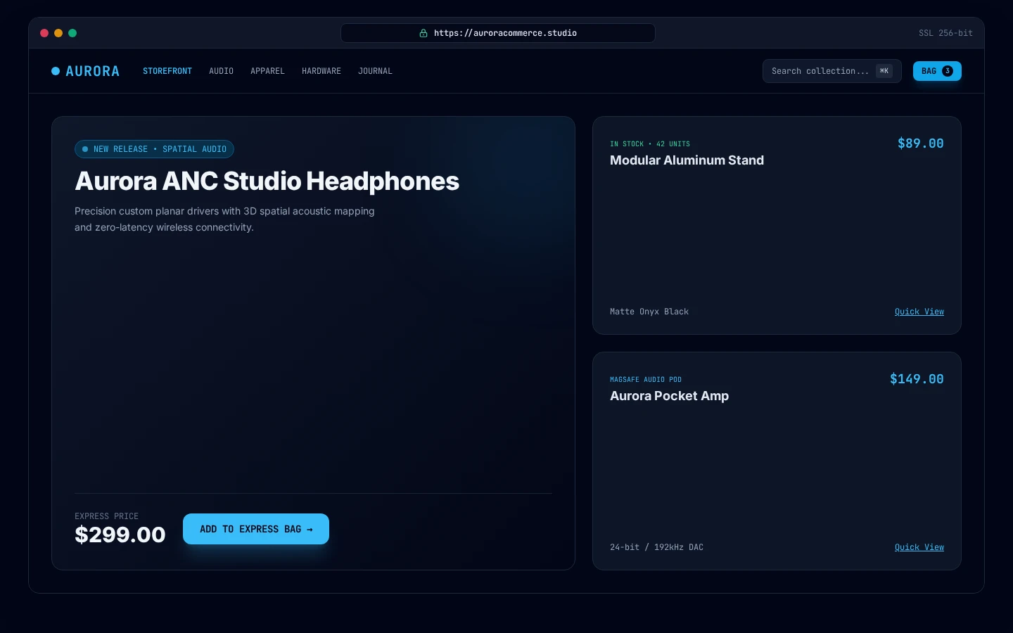The height and width of the screenshot is (633, 1013).
Task: Click the Aurora Pocket Amp title
Action: tap(669, 396)
